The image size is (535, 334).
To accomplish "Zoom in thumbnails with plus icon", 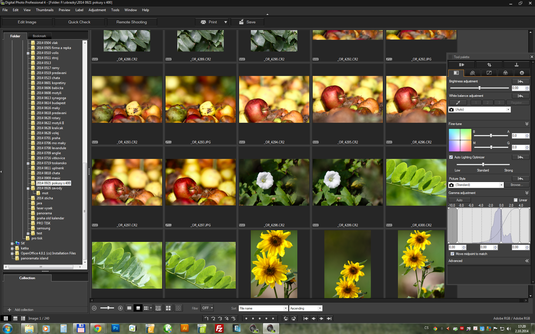I will [x=120, y=308].
